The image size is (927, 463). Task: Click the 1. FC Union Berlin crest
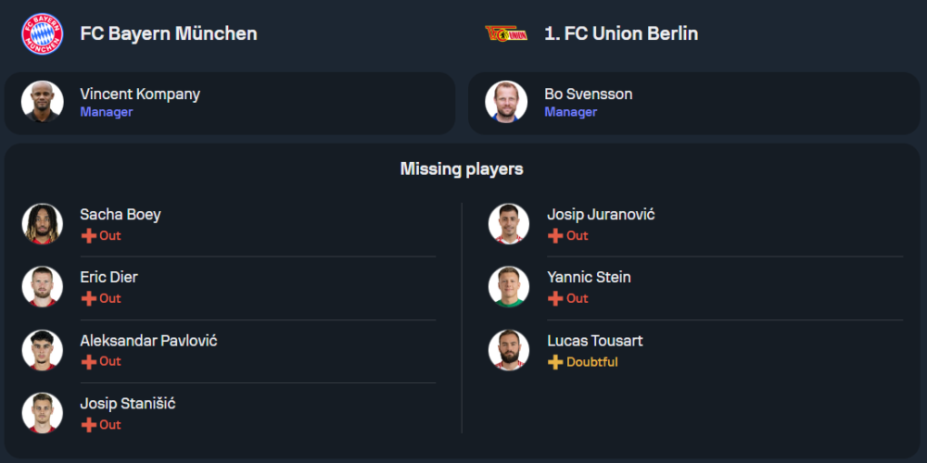(x=506, y=33)
